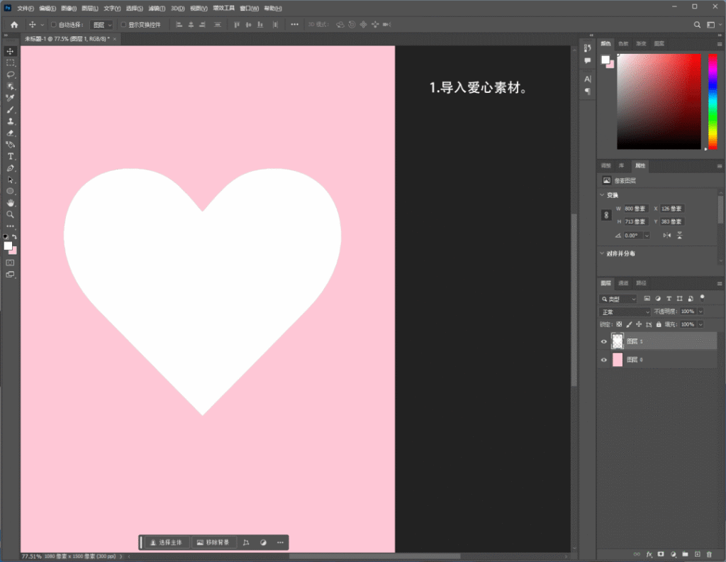Screen dimensions: 726x562
Task: Create new adjustment layer icon
Action: click(x=674, y=554)
